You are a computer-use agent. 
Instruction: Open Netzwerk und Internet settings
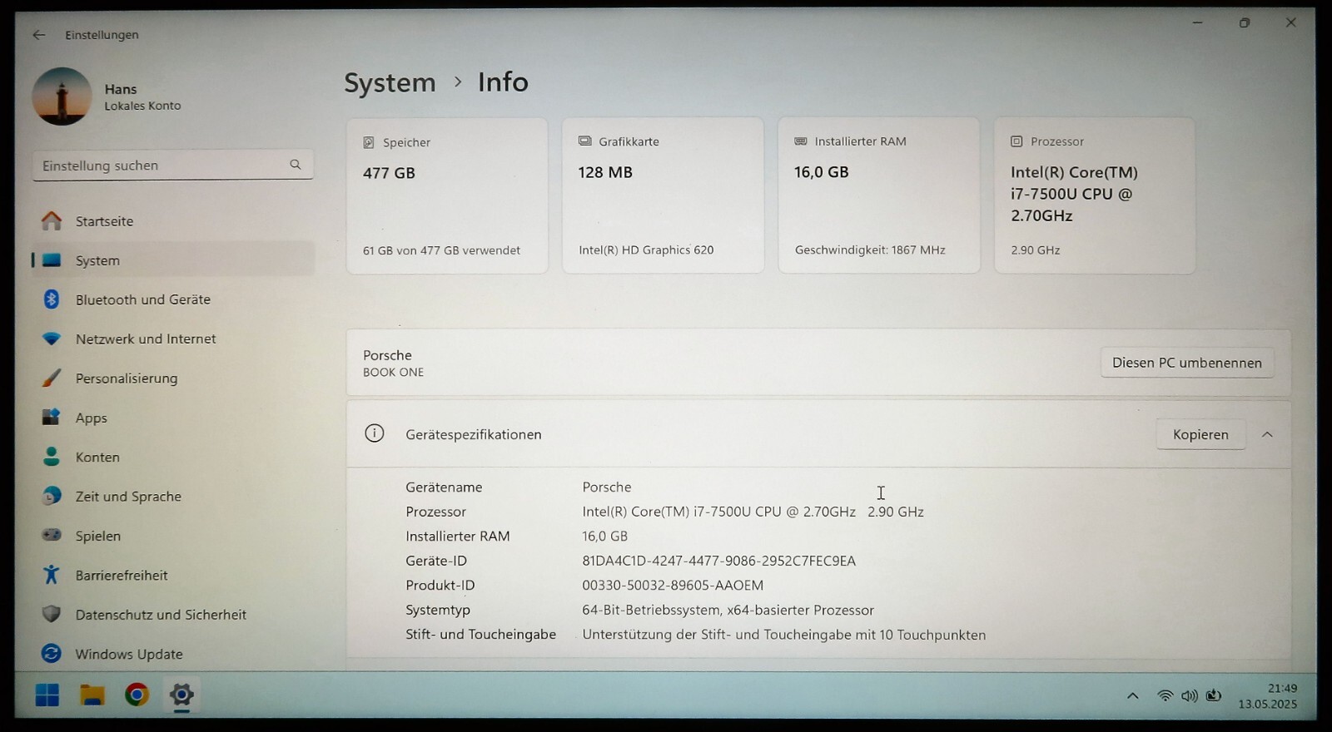(172, 339)
